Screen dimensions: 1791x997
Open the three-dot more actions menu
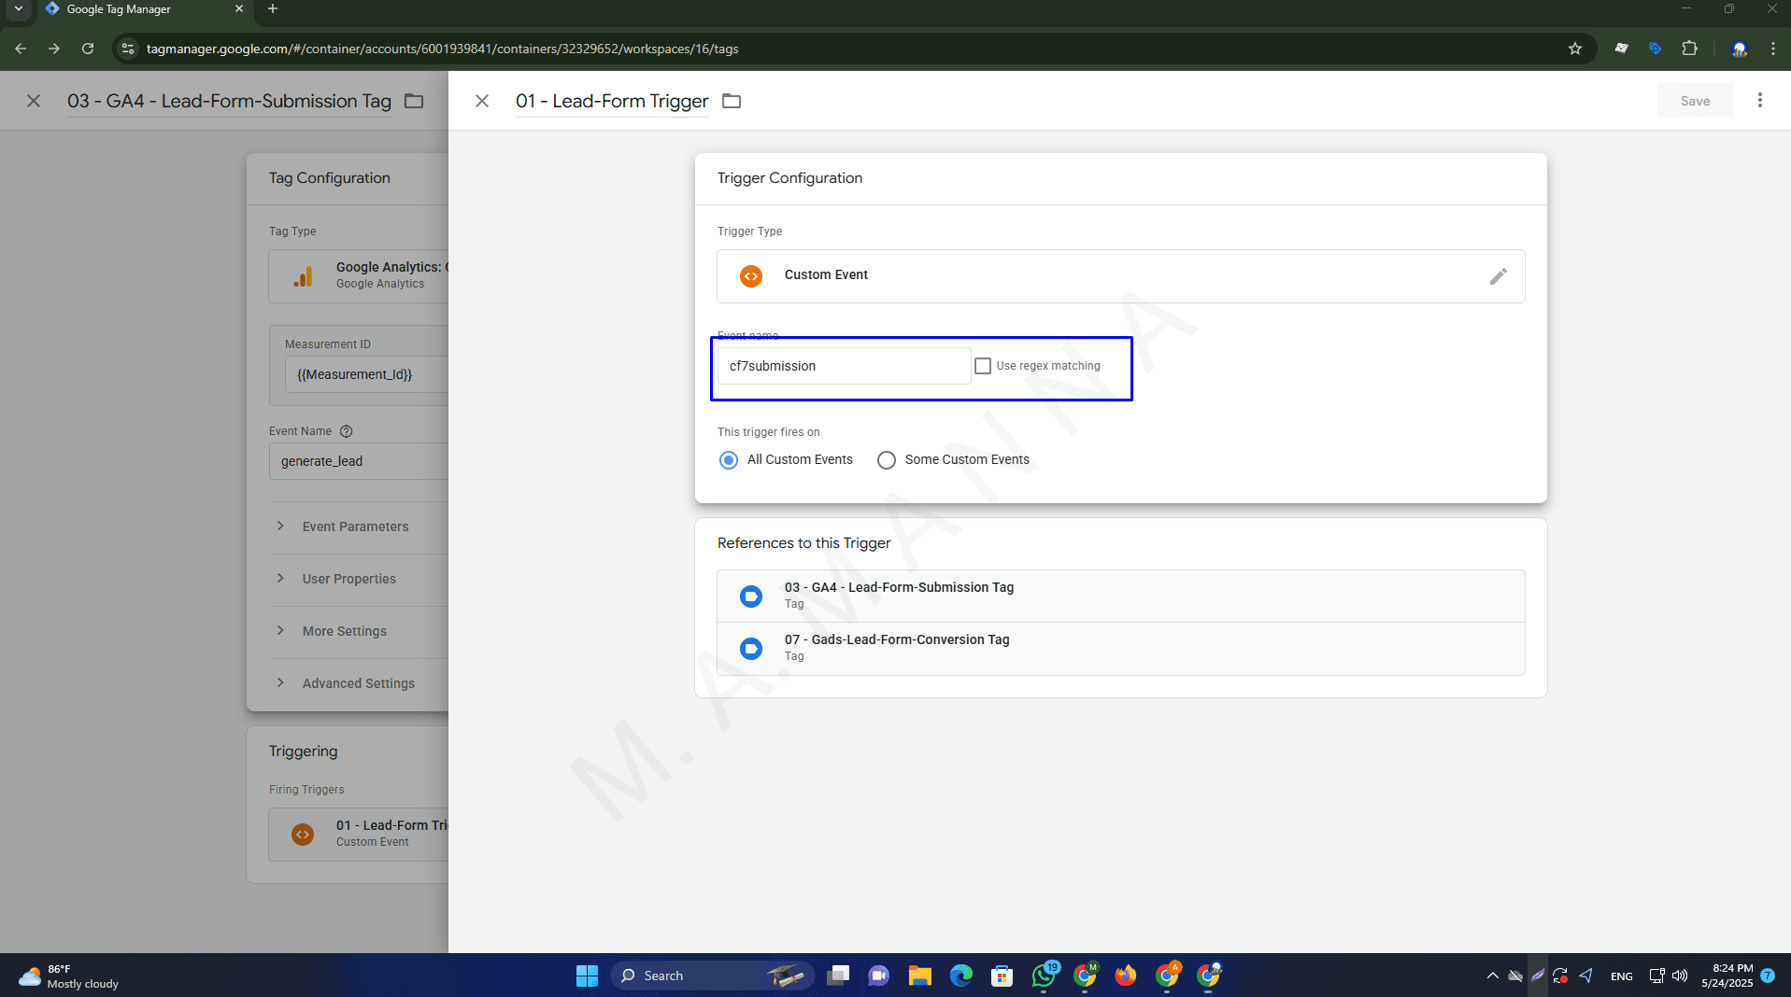click(1759, 101)
